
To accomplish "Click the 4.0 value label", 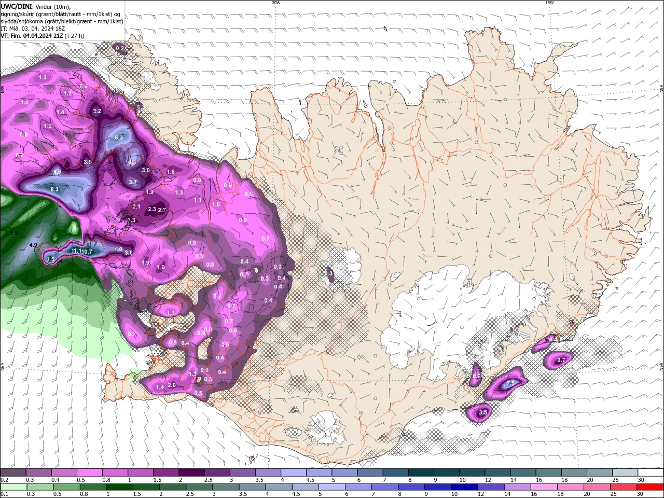I will click(x=118, y=250).
